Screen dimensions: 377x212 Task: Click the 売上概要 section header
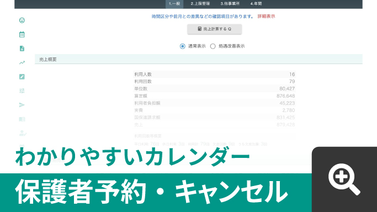199,60
